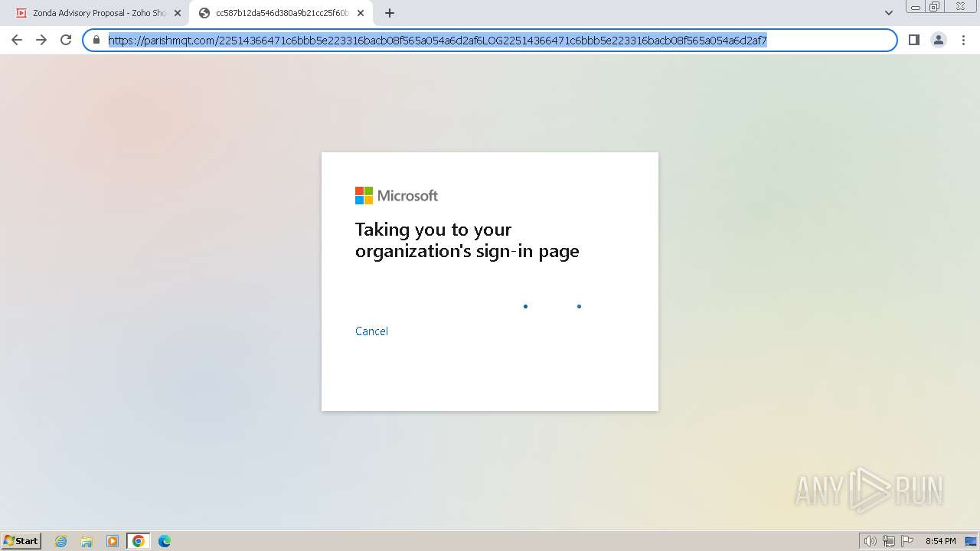Expand the tab search dropdown
This screenshot has width=980, height=551.
click(x=888, y=13)
